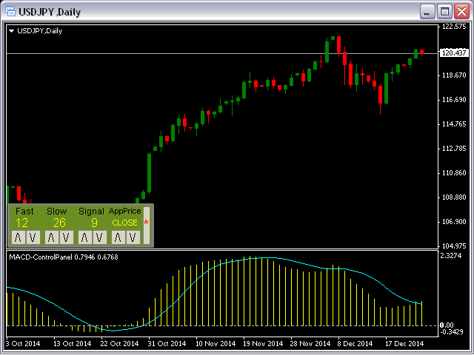Switch AppPrice to next option
Screen dimensions: 474x355
(x=118, y=237)
